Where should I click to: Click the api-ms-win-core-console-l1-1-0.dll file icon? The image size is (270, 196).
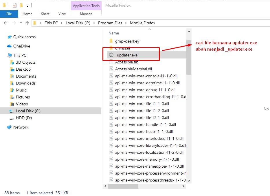point(111,76)
